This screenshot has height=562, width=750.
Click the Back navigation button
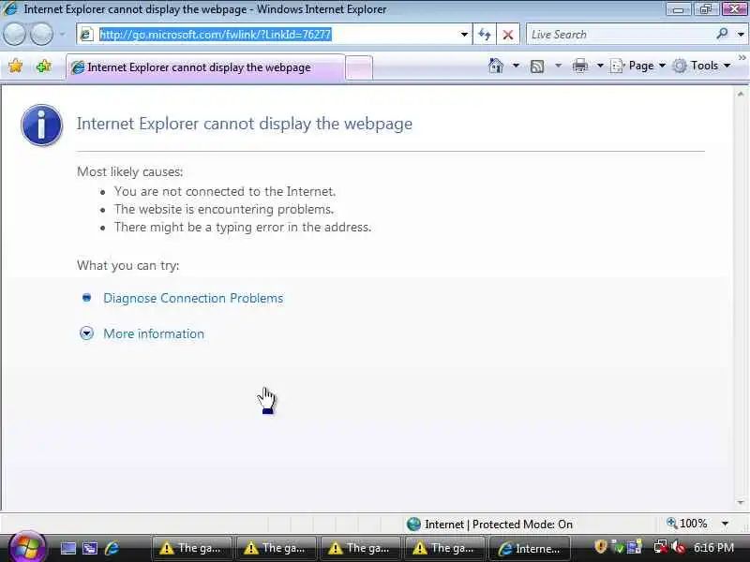pyautogui.click(x=14, y=34)
